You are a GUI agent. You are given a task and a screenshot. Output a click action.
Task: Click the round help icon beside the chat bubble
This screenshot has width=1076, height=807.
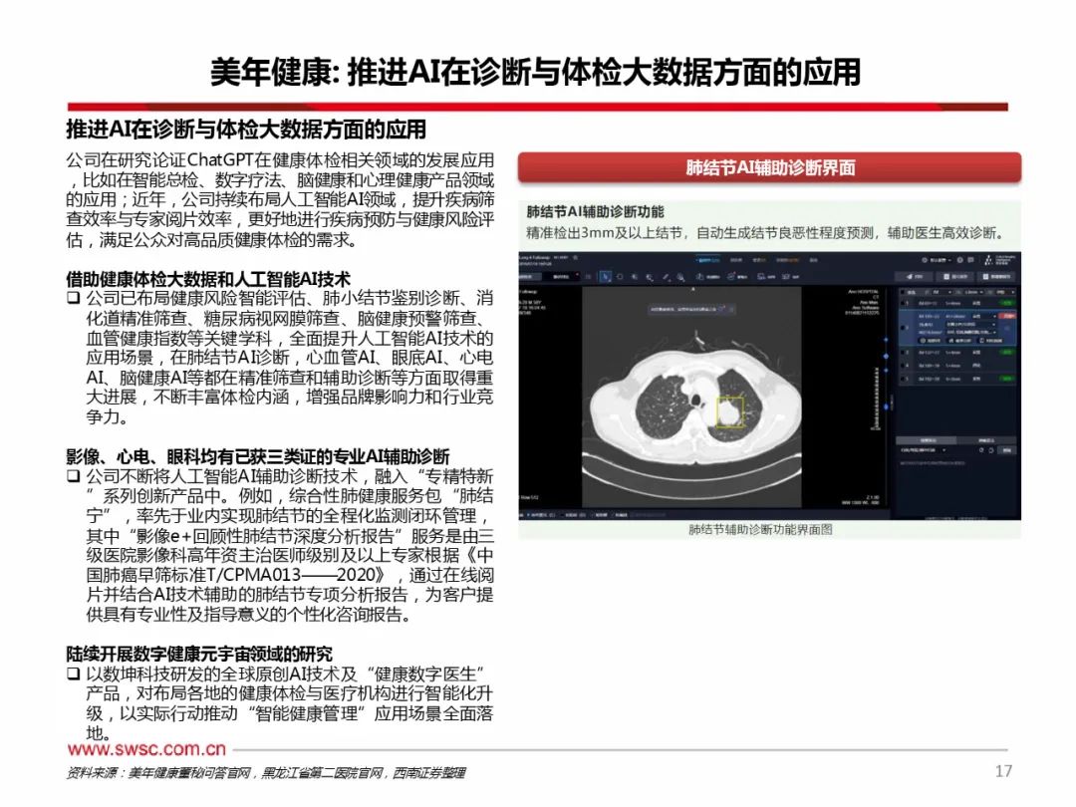960,260
